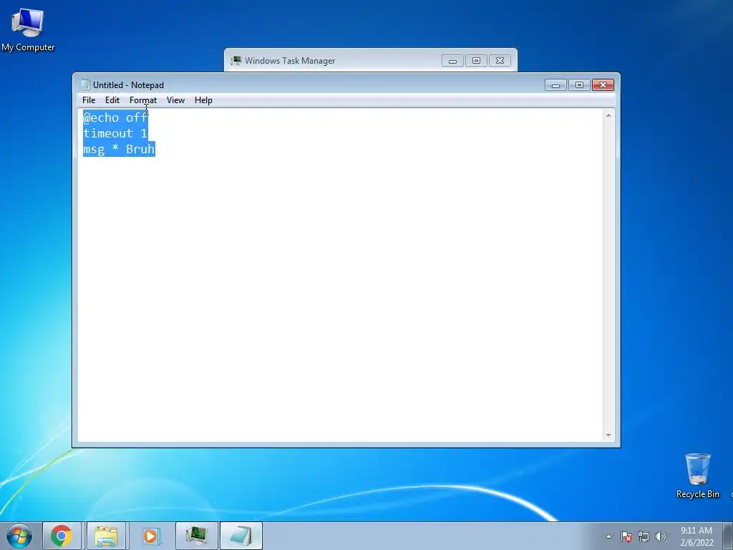Launch Google Chrome from taskbar
The width and height of the screenshot is (733, 550).
(x=62, y=536)
